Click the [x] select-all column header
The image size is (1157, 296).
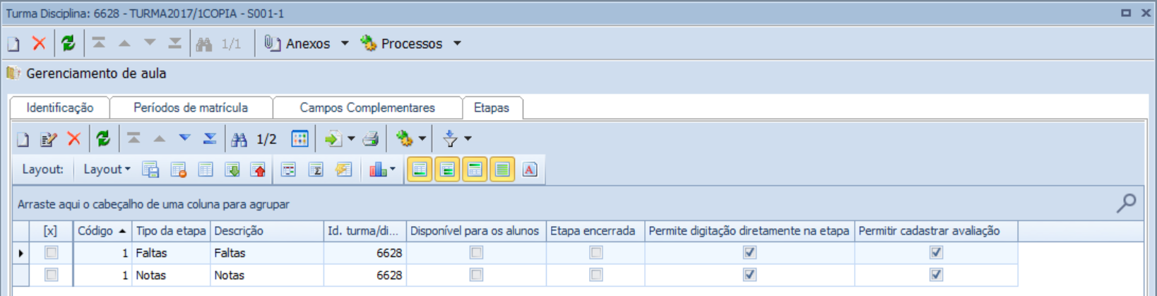coord(51,231)
